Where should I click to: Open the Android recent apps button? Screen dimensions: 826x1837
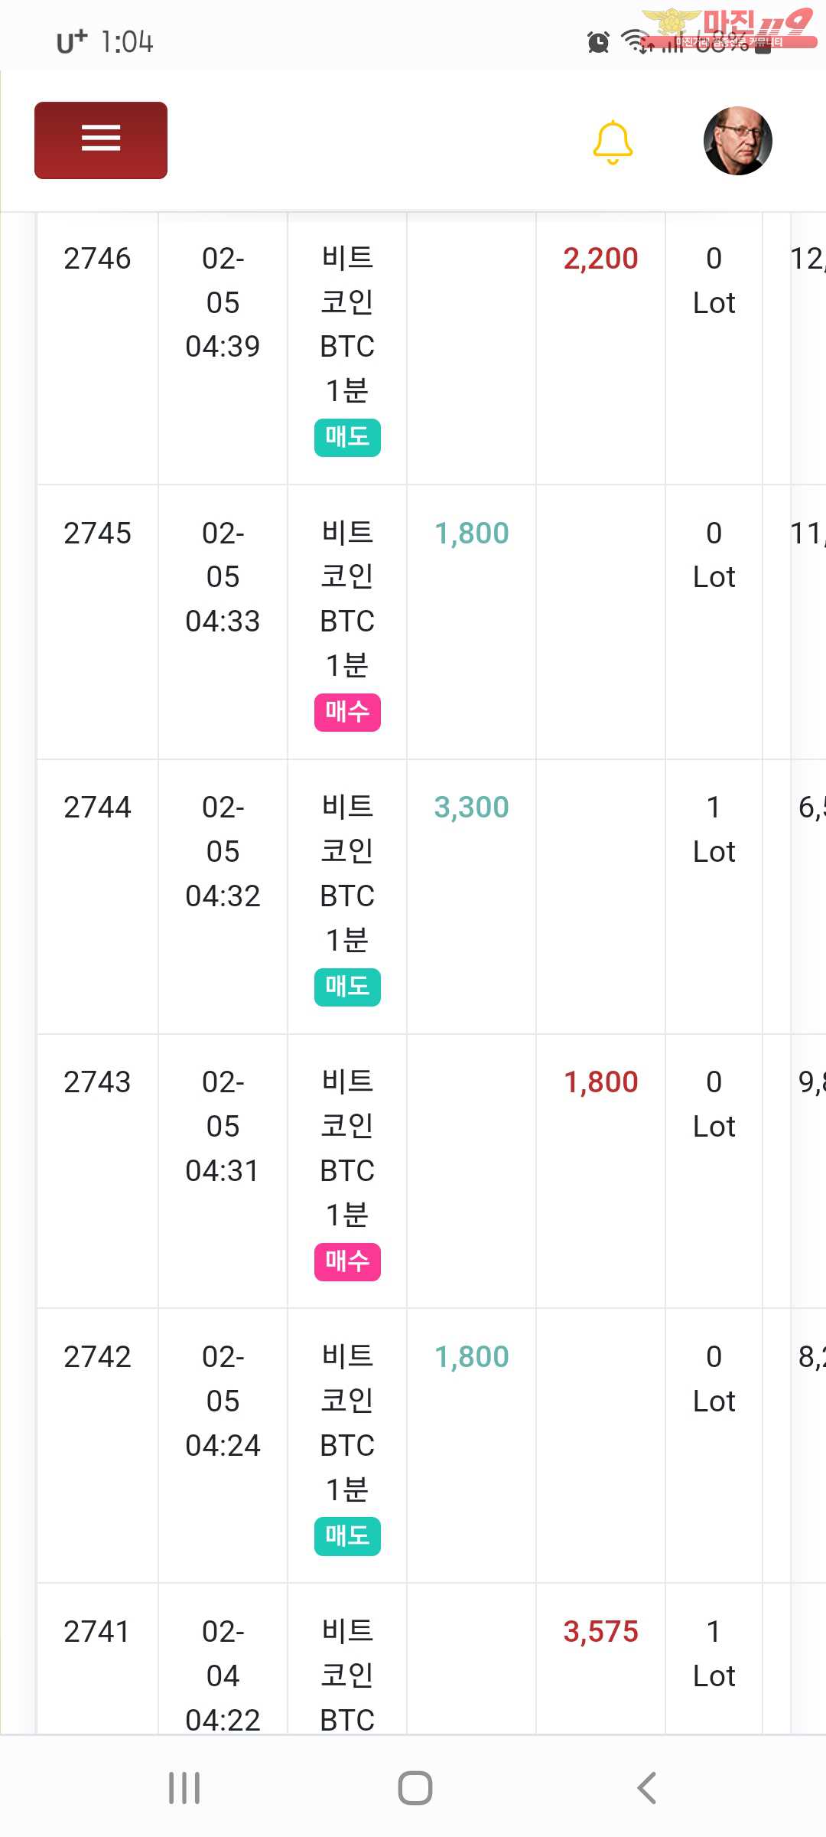(x=184, y=1788)
